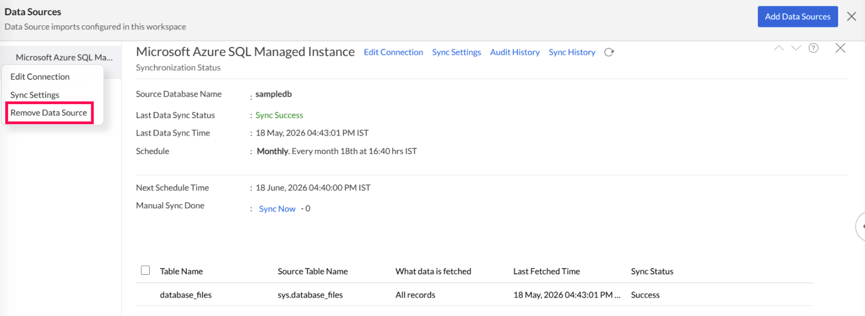Screen dimensions: 865x316
Task: Choose Edit Connection from the context menu
Action: pyautogui.click(x=40, y=76)
